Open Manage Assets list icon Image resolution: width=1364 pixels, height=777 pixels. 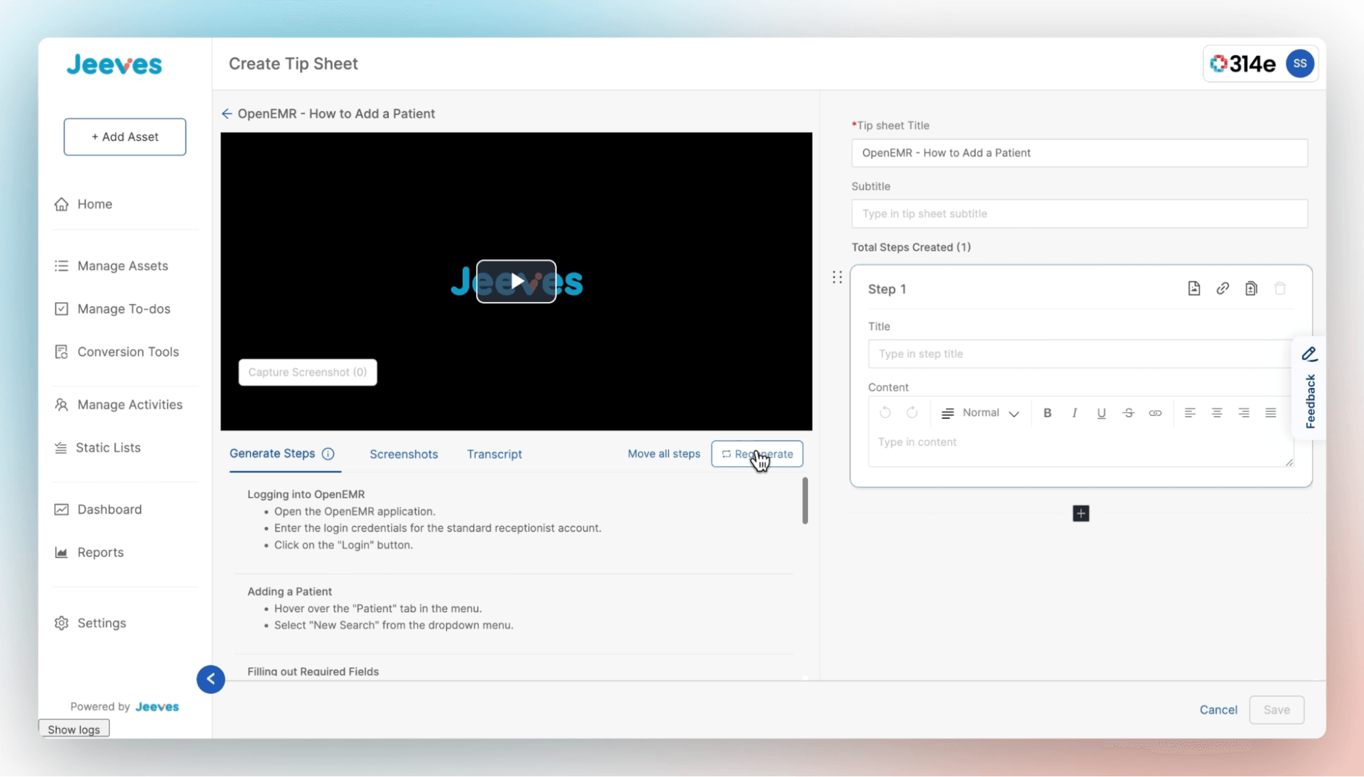pyautogui.click(x=61, y=266)
